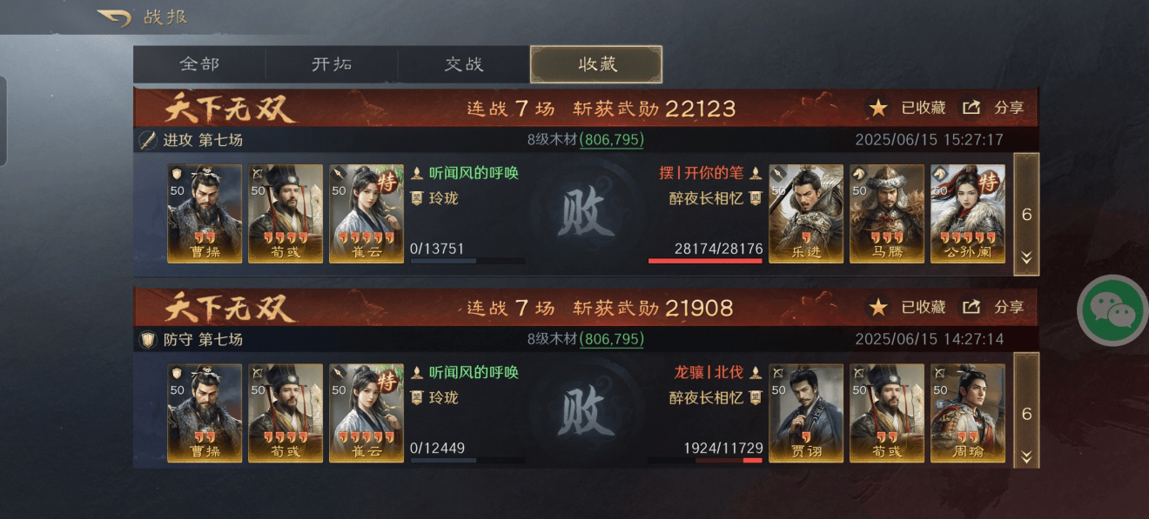Screen dimensions: 1149x519
Task: Toggle the 已收藏 star on the 22123 report
Action: [879, 109]
